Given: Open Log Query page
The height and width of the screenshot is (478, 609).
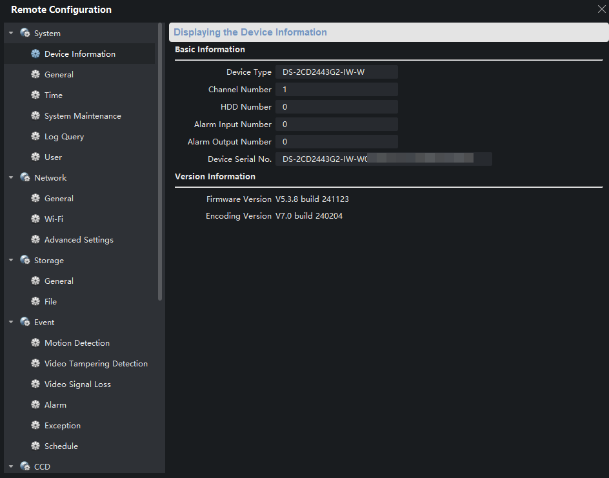Looking at the screenshot, I should click(64, 137).
